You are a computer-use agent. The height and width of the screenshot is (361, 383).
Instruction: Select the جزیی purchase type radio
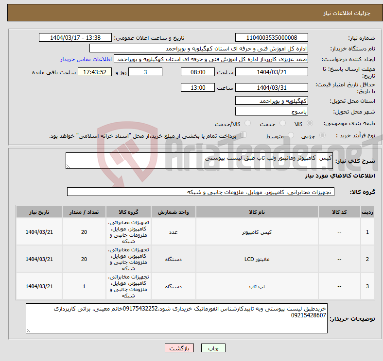[322, 135]
